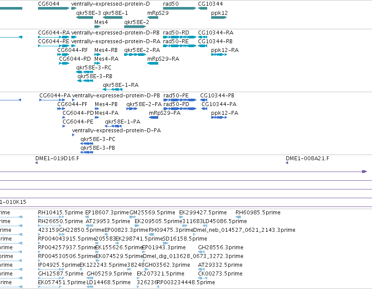This screenshot has height=289, width=372.
Task: Click the CG6044-RD transcript glyph
Action: click(64, 63)
